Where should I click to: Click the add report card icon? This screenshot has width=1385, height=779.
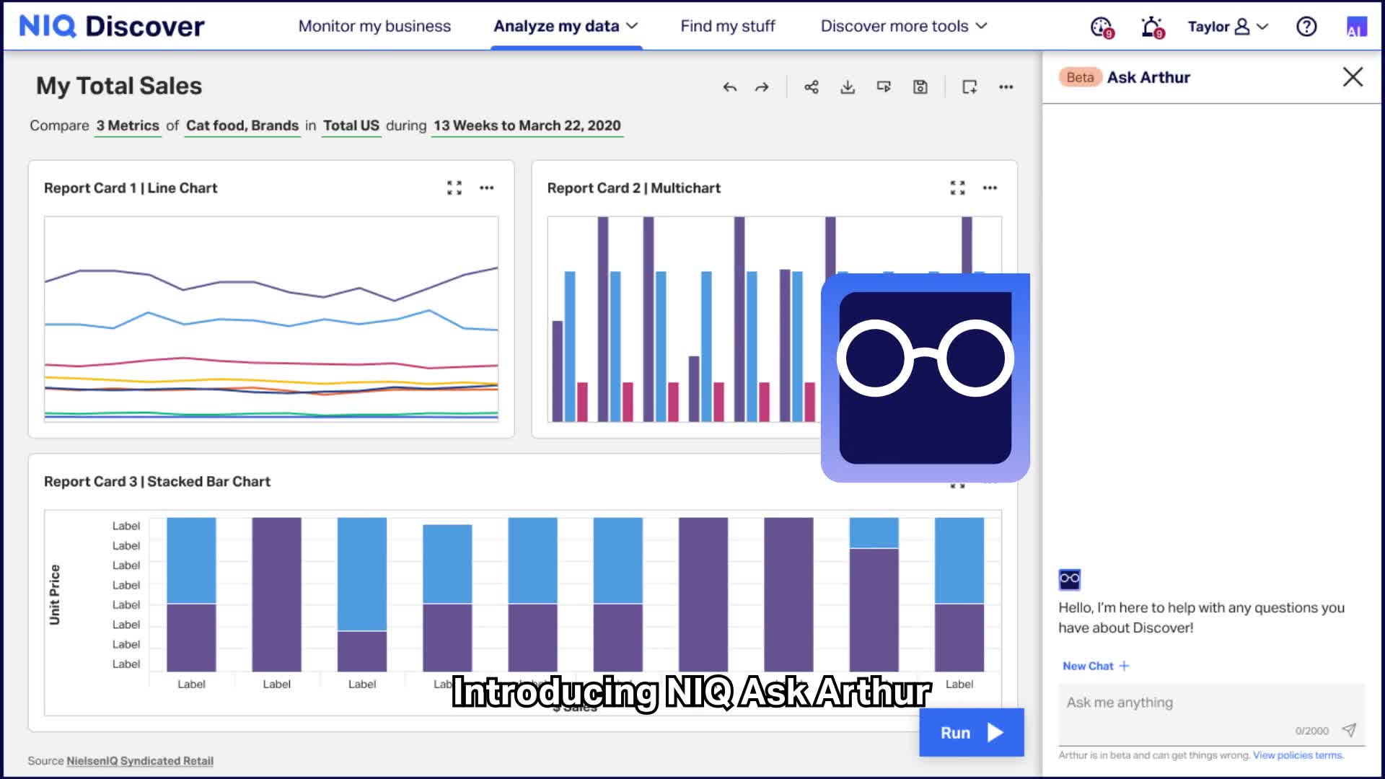pos(969,87)
